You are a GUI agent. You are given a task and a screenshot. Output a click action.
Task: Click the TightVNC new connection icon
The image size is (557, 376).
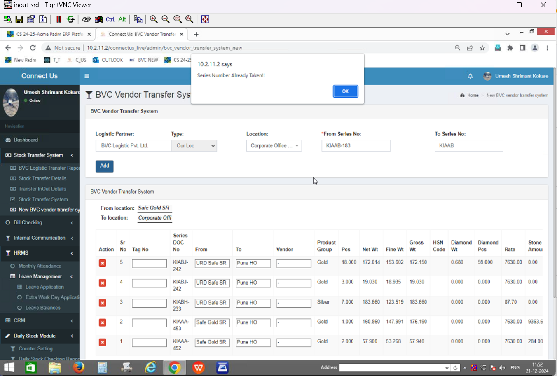(x=7, y=19)
